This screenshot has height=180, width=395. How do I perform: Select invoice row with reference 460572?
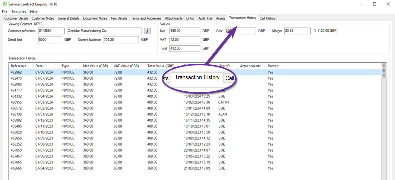[x=195, y=108]
